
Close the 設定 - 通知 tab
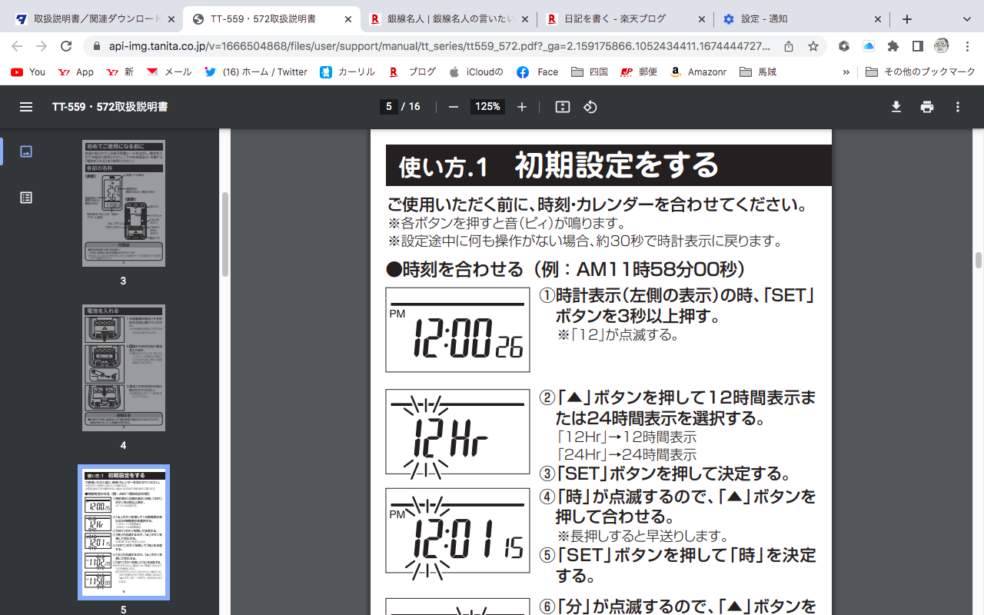(878, 19)
